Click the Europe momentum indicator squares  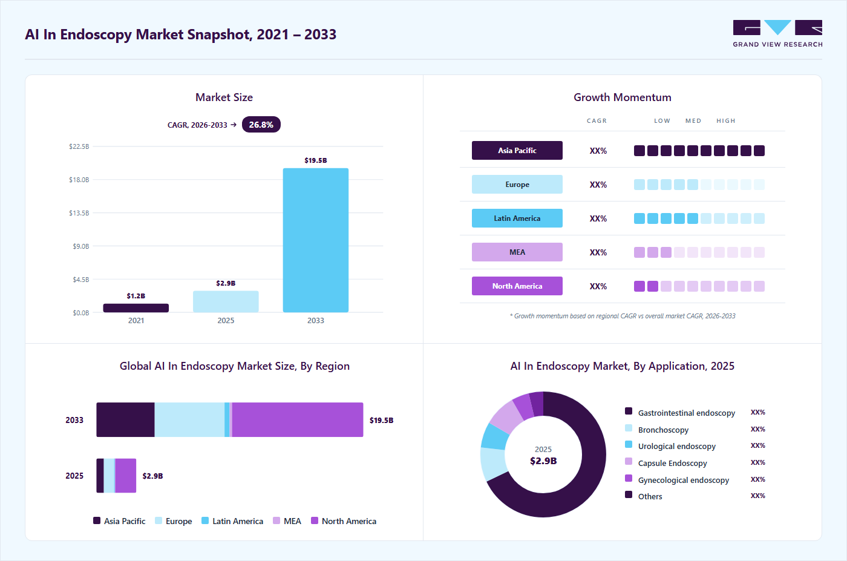tap(699, 185)
